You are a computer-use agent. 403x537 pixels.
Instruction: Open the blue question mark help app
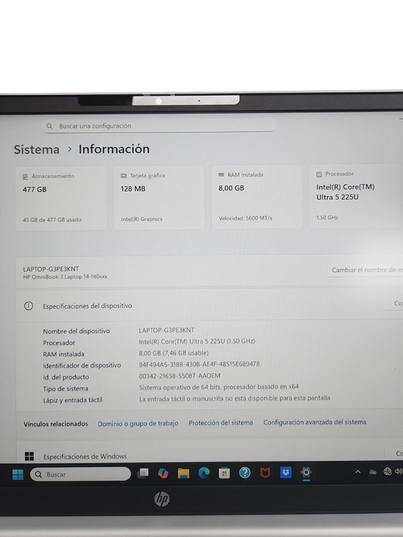[245, 473]
